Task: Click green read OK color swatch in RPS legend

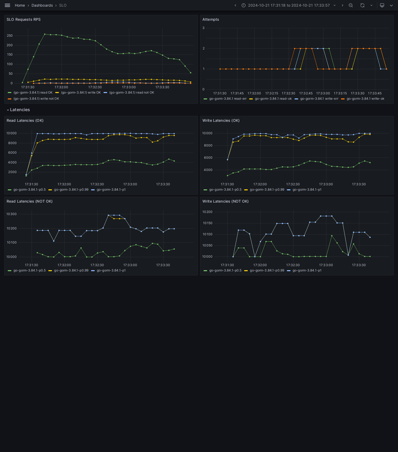Action: (x=10, y=93)
